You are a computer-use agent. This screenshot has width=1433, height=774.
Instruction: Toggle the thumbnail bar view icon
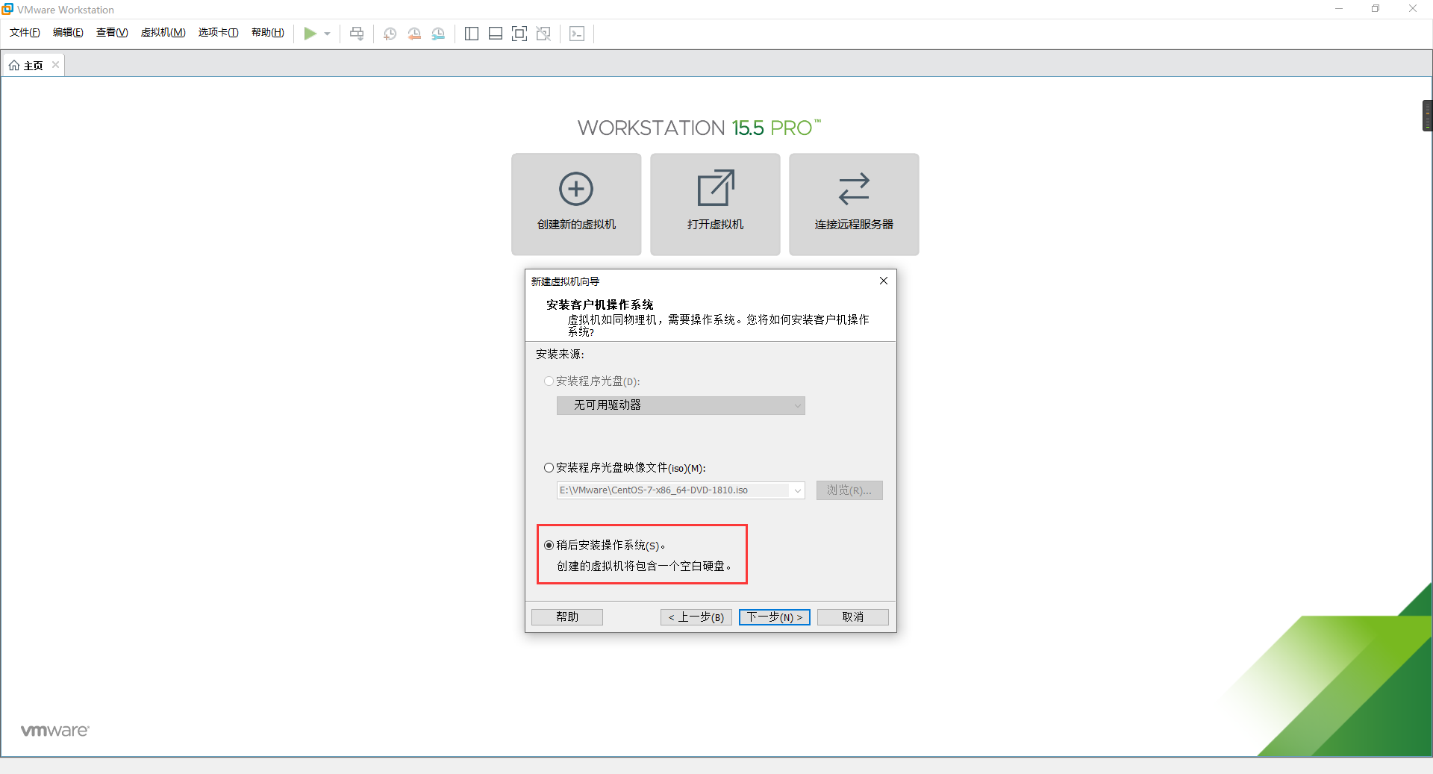[x=496, y=34]
